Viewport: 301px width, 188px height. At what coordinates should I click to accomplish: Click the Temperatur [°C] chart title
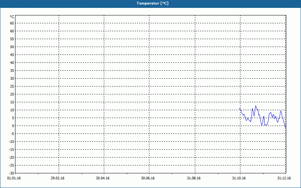point(152,3)
